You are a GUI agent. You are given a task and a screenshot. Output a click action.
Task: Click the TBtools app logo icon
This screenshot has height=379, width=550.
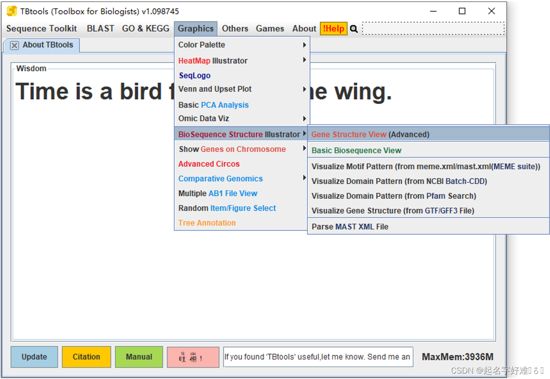tap(12, 11)
